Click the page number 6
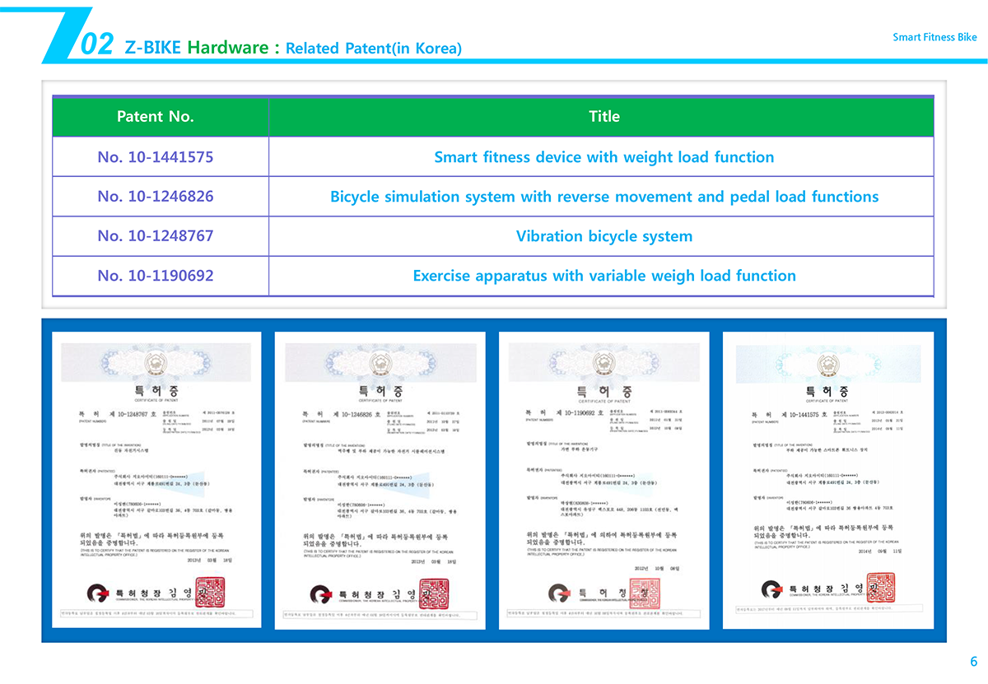This screenshot has width=988, height=684. pos(973,662)
